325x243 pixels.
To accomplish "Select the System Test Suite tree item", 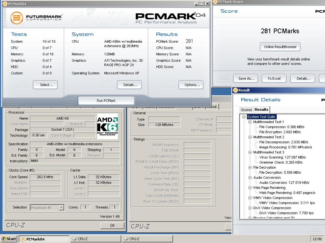I will (261, 117).
